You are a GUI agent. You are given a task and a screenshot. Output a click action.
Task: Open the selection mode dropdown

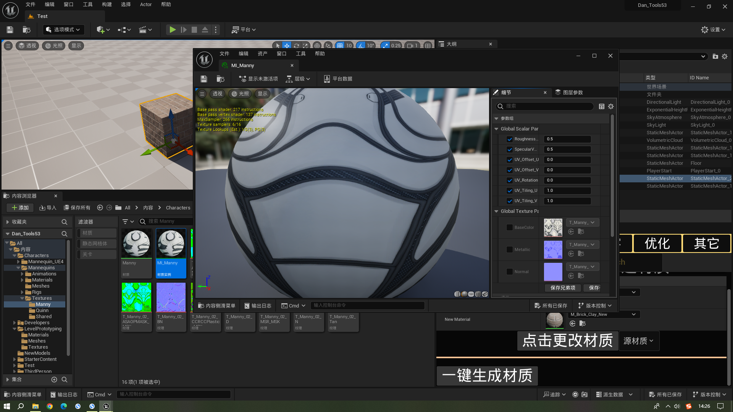point(63,30)
